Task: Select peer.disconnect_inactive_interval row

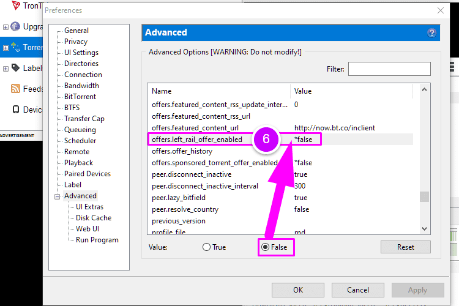Action: (280, 186)
